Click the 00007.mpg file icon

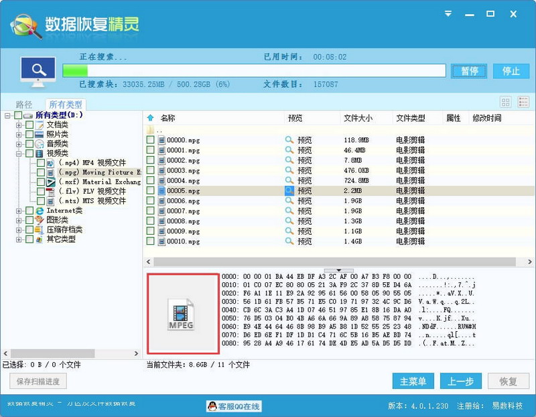click(x=161, y=211)
